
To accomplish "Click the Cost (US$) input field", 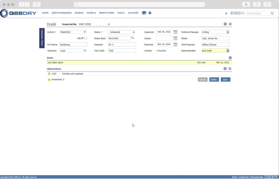I will [x=122, y=50].
